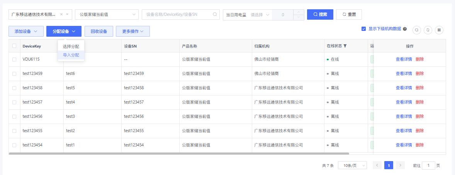The width and height of the screenshot is (455, 175).
Task: Click the round refresh icon above table
Action: pos(428,30)
